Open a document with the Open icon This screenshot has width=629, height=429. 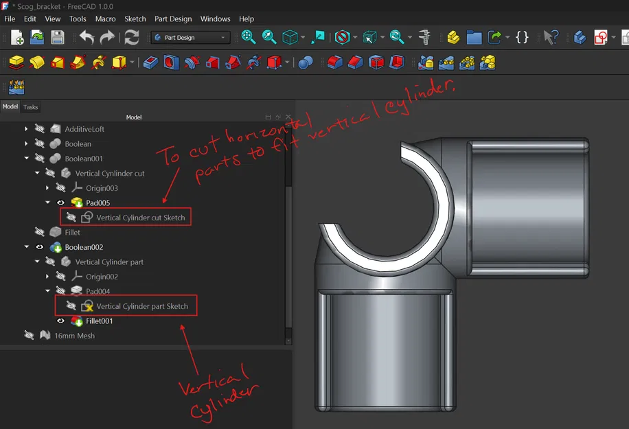click(37, 37)
